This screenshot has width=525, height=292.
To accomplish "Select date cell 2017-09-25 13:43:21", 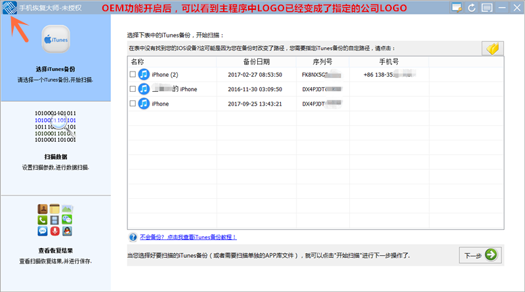I will [x=255, y=104].
